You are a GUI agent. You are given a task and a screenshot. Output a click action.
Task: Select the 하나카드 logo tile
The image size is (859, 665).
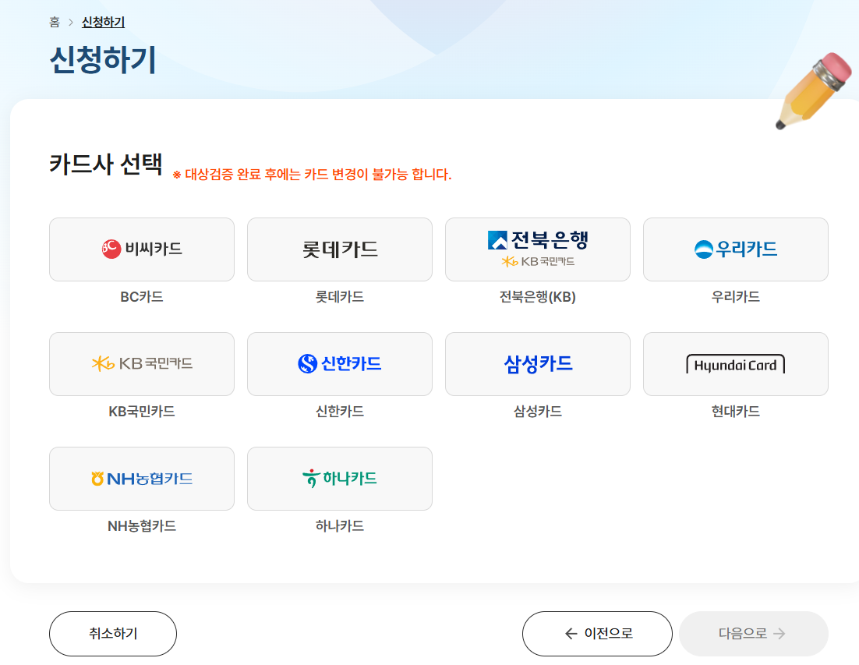[340, 479]
